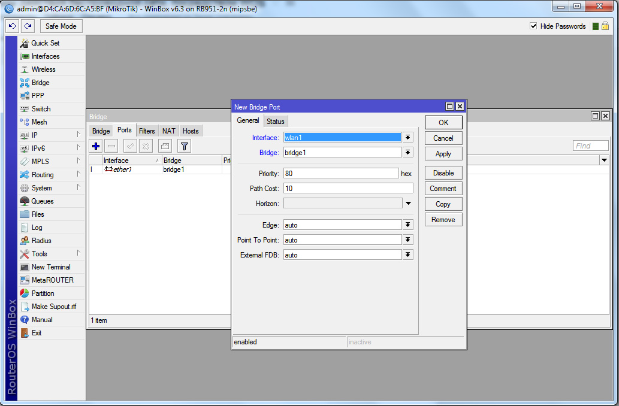Toggle the Hide Passwords checkbox
The width and height of the screenshot is (619, 406).
(533, 26)
